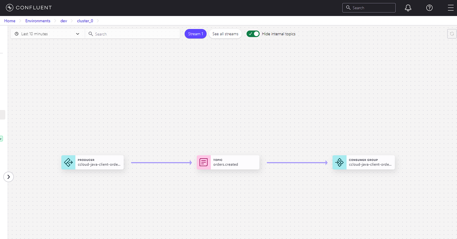
Task: Open the hamburger menu
Action: [450, 8]
